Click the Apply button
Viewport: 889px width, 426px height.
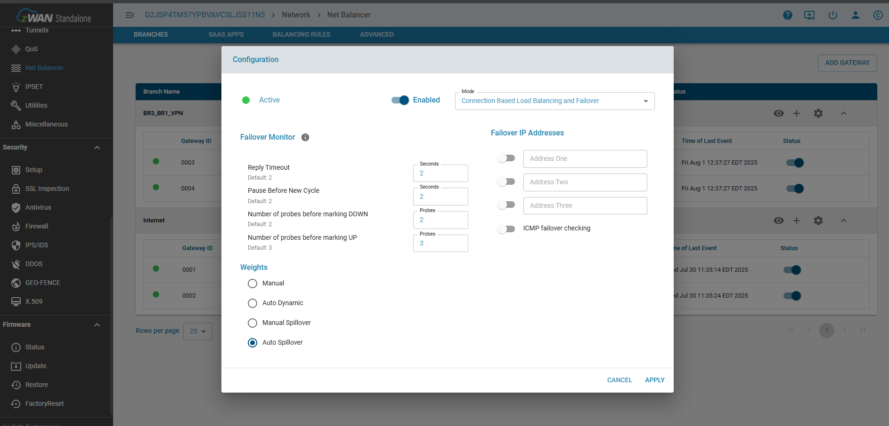pos(654,380)
